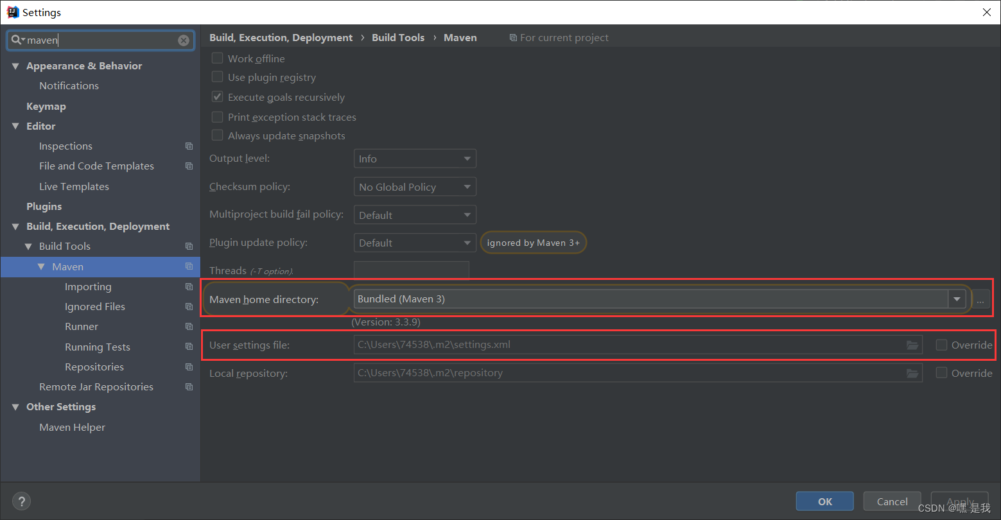The height and width of the screenshot is (520, 1001).
Task: Enable Always update snapshots checkbox
Action: [218, 135]
